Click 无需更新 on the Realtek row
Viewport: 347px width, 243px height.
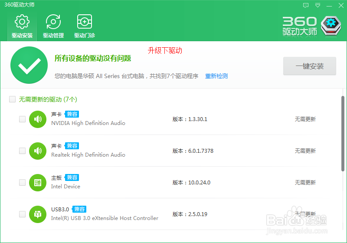coord(305,151)
